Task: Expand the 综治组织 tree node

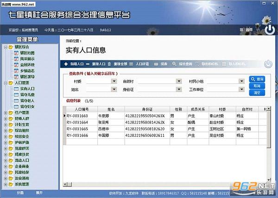Action: click(x=6, y=131)
